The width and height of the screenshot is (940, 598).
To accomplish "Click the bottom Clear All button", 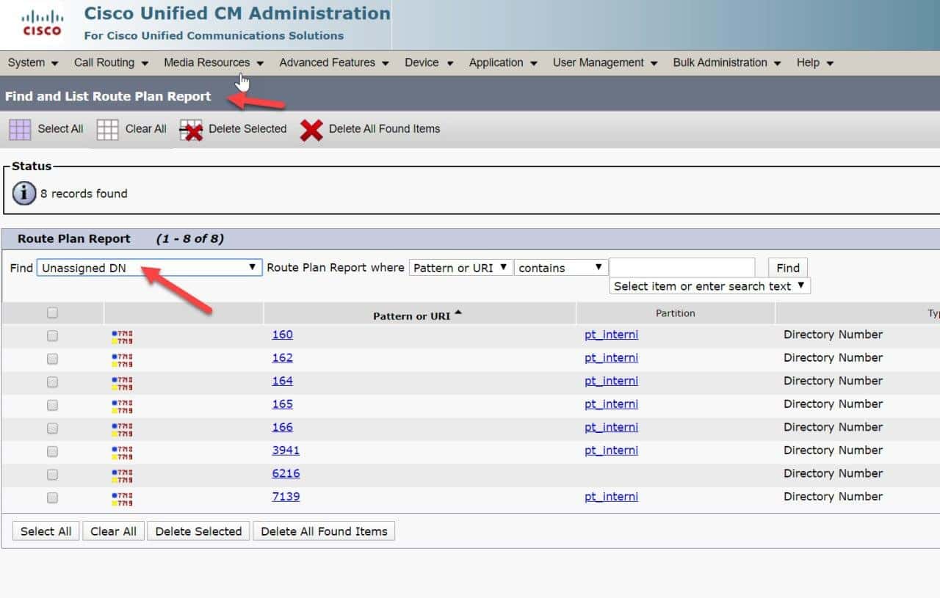I will (114, 531).
